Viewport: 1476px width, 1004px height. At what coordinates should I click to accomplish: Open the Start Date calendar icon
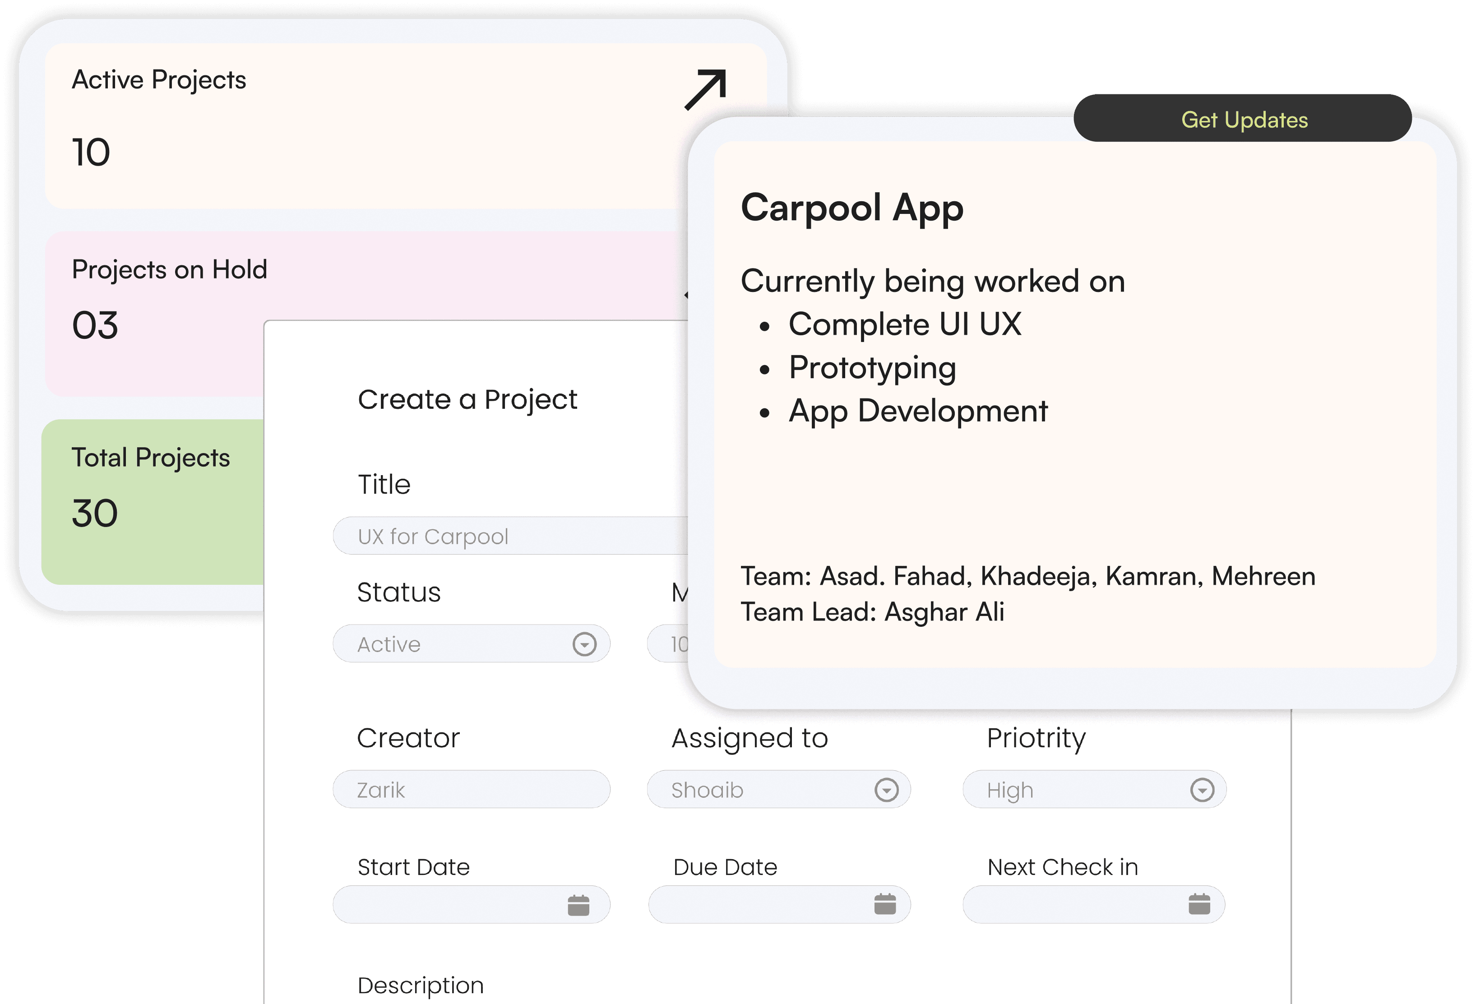(x=578, y=905)
